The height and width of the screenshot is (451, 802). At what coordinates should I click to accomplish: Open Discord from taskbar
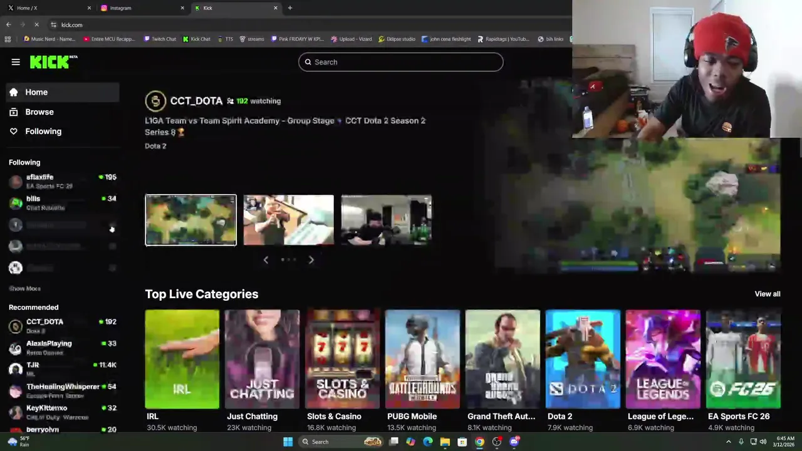514,442
